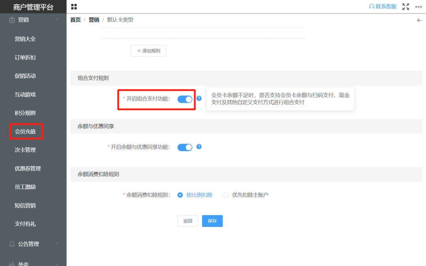Toggle fullscreen with the expand arrows icon
The height and width of the screenshot is (266, 426).
[405, 7]
